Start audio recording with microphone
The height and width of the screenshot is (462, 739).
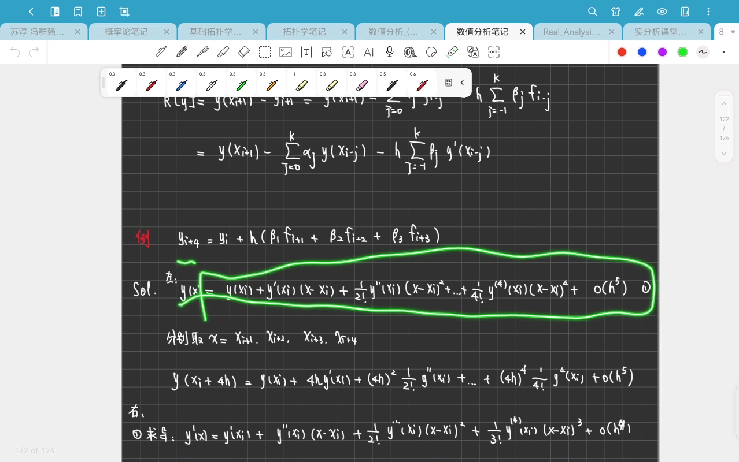(390, 52)
